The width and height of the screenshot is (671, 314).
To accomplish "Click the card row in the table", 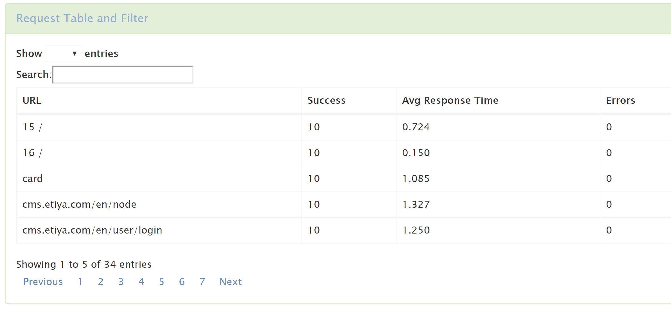I will coord(33,178).
